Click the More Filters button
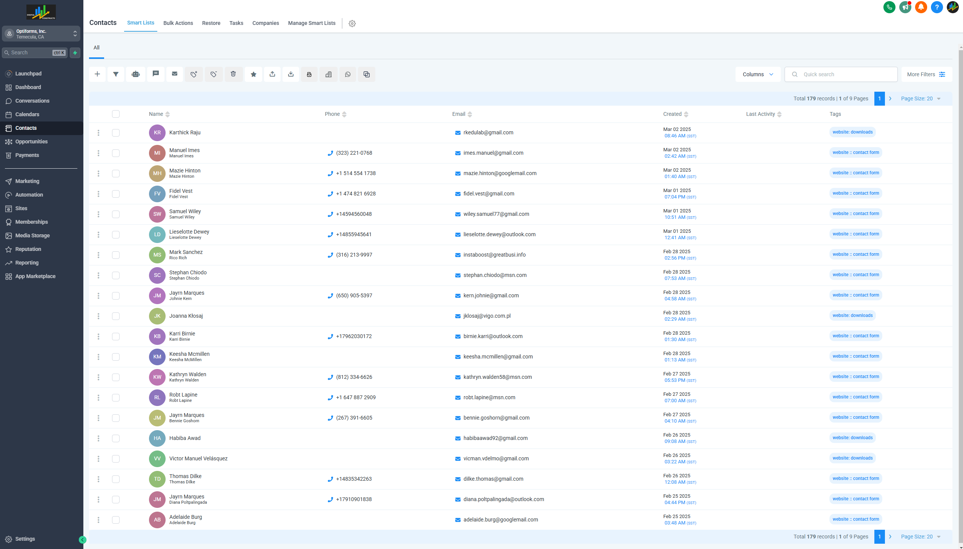 coord(926,74)
